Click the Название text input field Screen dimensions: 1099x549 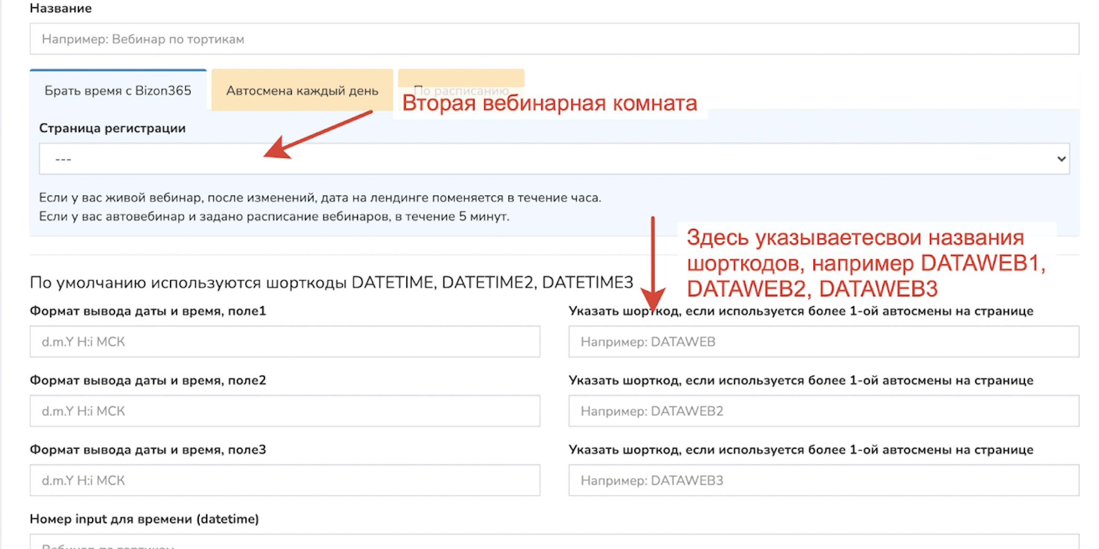(554, 39)
